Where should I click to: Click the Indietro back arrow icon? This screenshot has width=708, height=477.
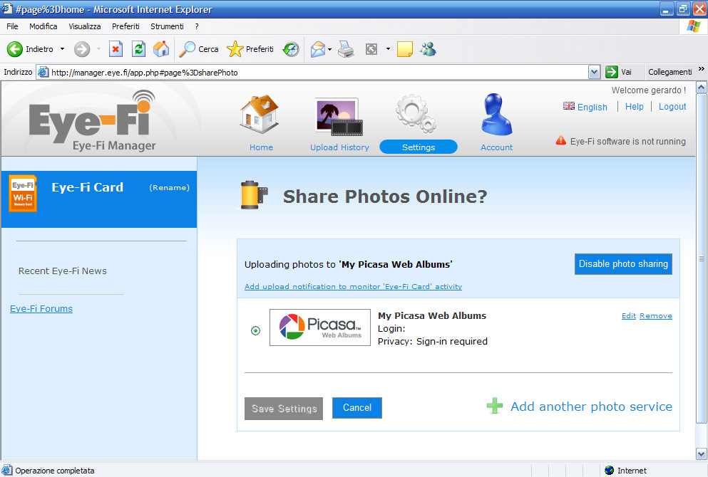[x=14, y=49]
